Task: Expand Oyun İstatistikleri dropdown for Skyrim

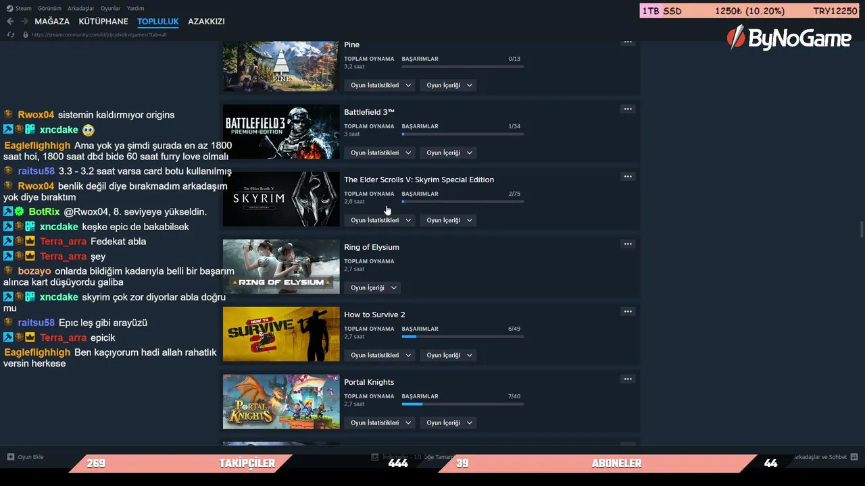Action: pos(380,220)
